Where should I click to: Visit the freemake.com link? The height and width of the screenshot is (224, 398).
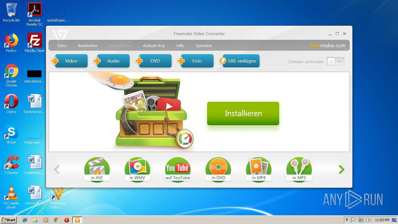click(x=328, y=45)
